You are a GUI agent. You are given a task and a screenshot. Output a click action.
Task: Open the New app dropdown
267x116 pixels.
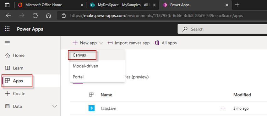[x=88, y=43]
